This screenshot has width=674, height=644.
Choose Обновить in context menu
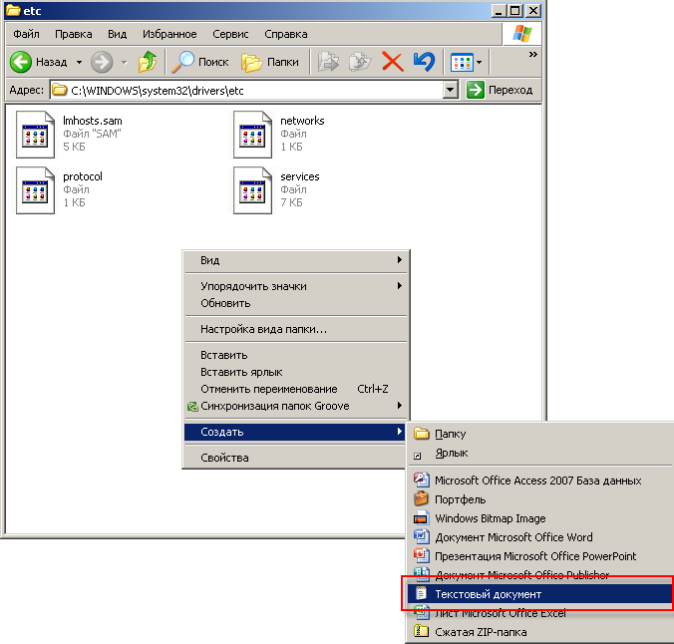(296, 303)
